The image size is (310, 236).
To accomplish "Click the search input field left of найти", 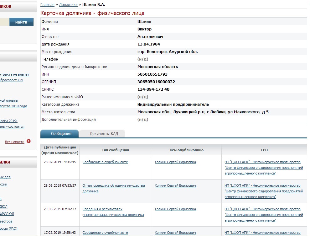I will (x=4, y=22).
